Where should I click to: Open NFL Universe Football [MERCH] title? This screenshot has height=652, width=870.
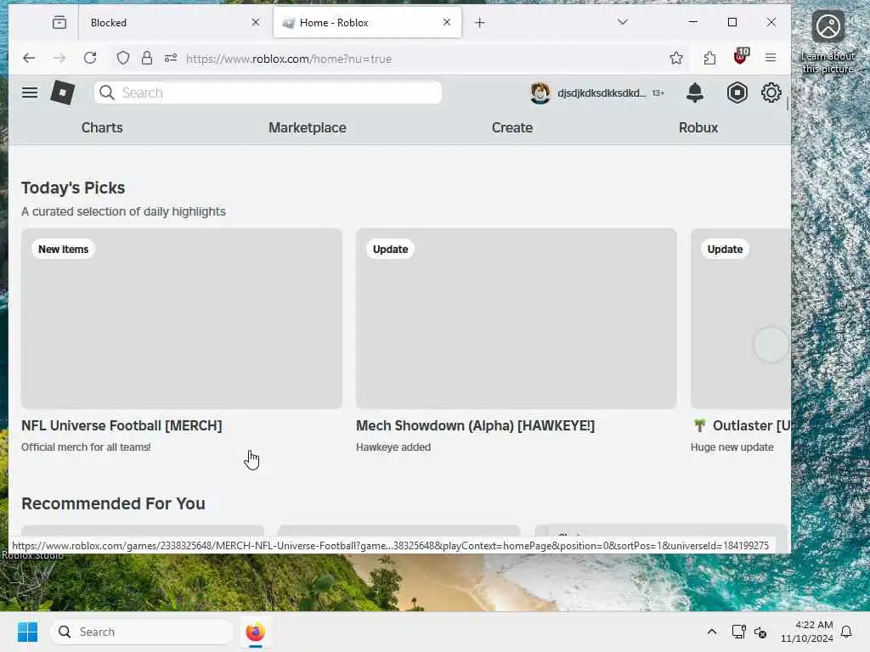tap(121, 426)
